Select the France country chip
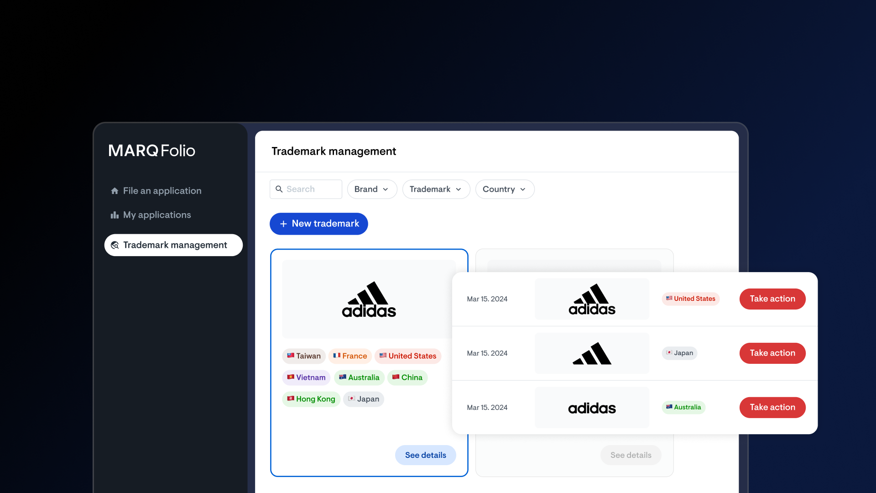The height and width of the screenshot is (493, 876). [x=350, y=356]
